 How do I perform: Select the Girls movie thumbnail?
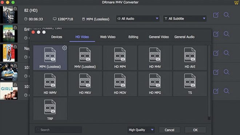(x=9, y=91)
